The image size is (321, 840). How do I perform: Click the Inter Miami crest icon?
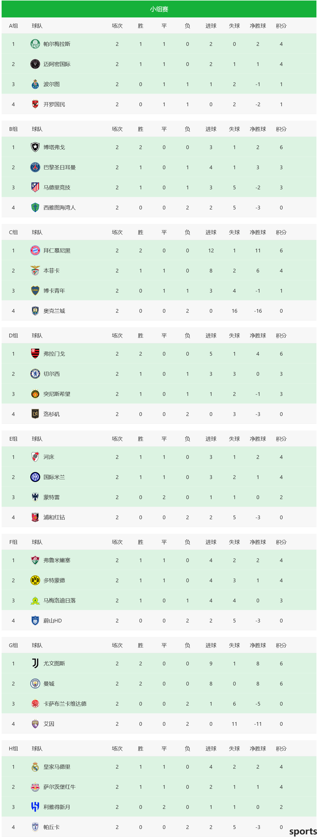[35, 64]
